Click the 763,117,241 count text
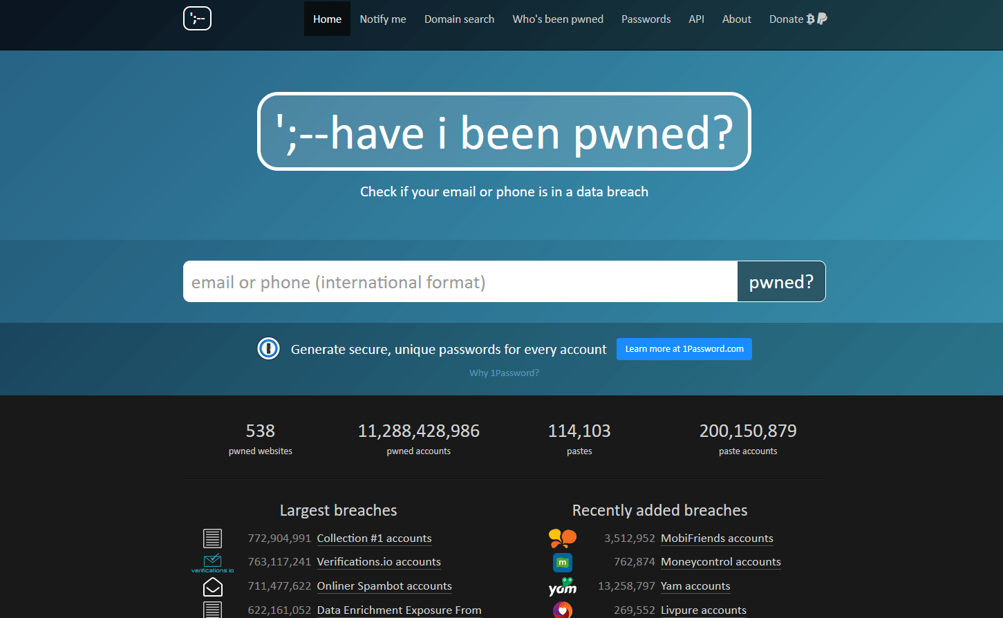The width and height of the screenshot is (1003, 618). [279, 562]
